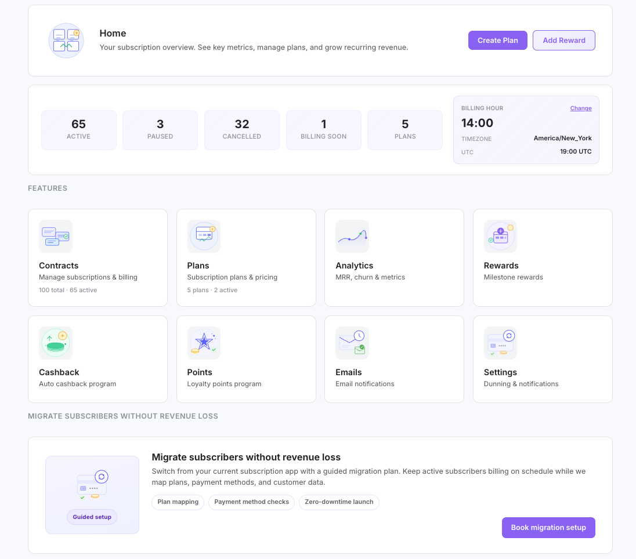Open the 3 Paused stat tile
This screenshot has width=636, height=559.
point(160,130)
